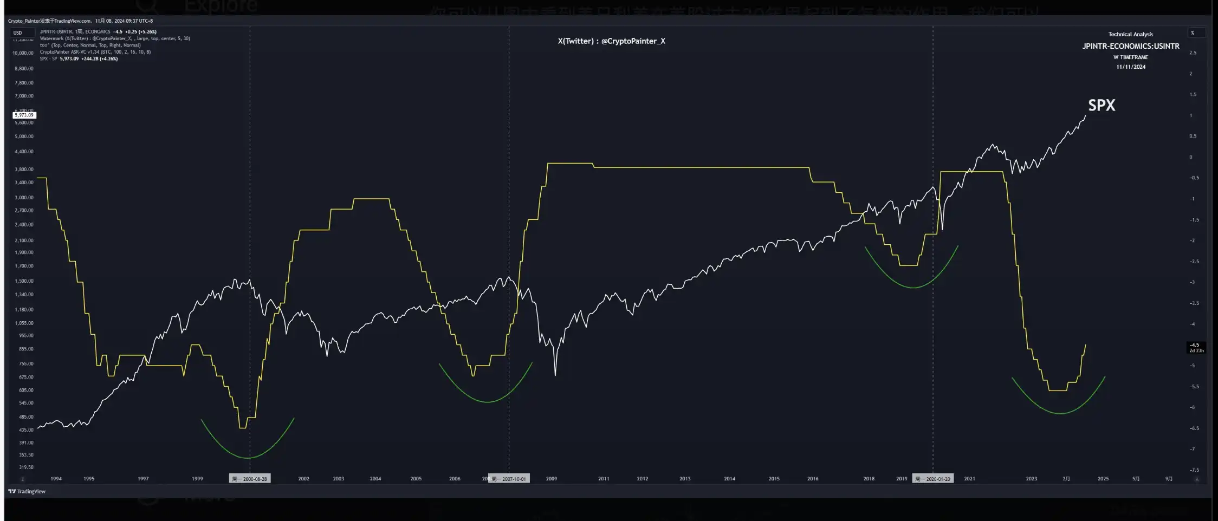
Task: Click the JPINTR-ECONOMICS:USINTR title text at top right
Action: (x=1130, y=46)
